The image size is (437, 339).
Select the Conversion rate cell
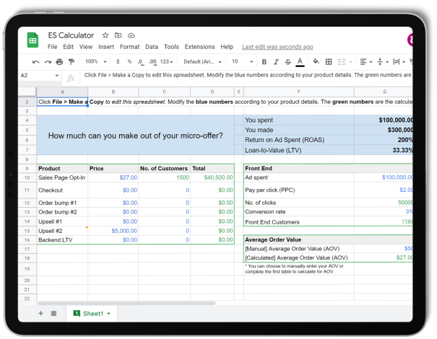299,212
